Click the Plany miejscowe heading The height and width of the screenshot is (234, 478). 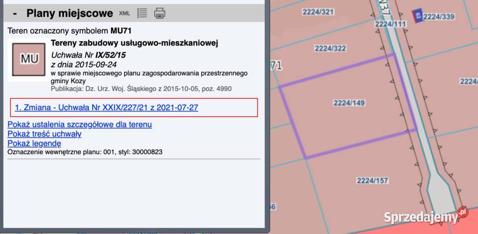[x=70, y=13]
